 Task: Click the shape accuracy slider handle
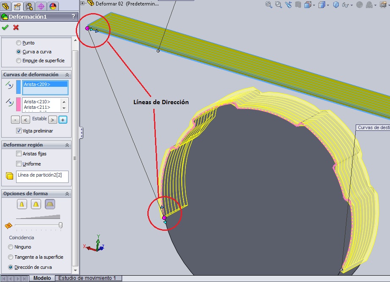click(x=61, y=225)
